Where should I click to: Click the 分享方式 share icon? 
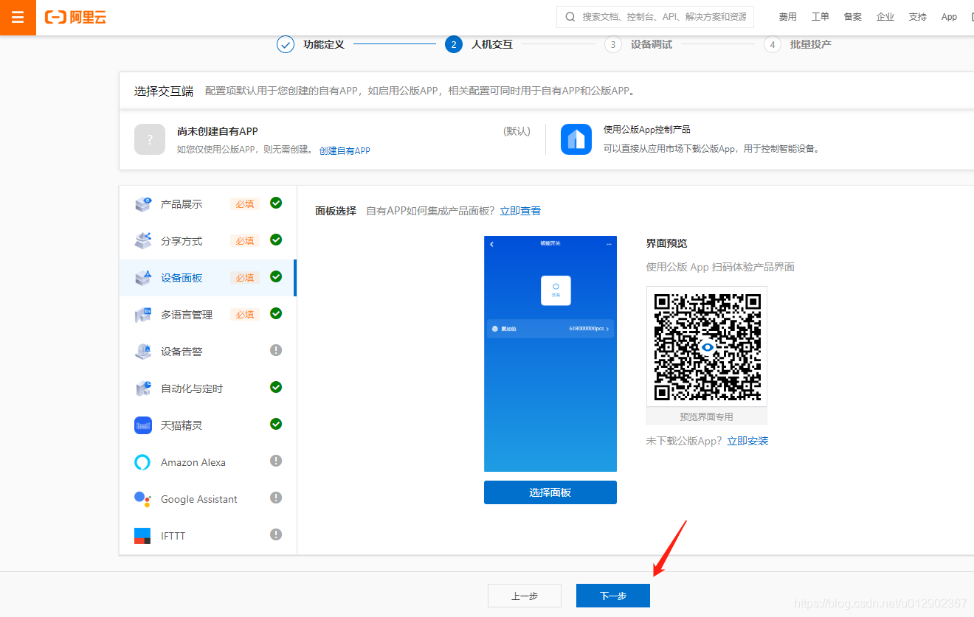coord(143,241)
